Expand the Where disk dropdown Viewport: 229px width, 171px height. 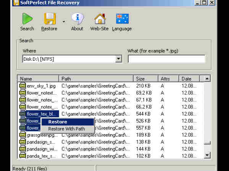pyautogui.click(x=119, y=59)
